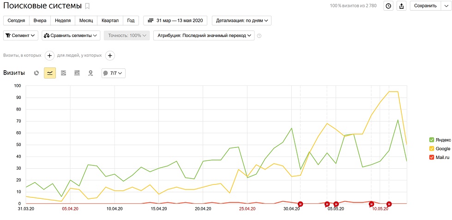Toggle Google series checkbox in legend

pos(431,149)
